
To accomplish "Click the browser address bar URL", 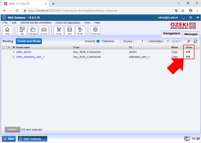I will [x=72, y=11].
